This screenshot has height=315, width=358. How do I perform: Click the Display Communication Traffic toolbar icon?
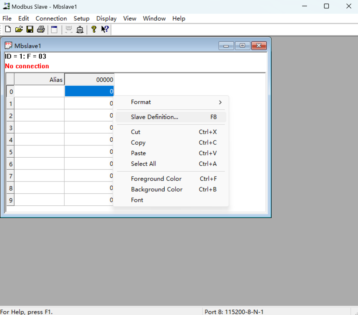[69, 29]
